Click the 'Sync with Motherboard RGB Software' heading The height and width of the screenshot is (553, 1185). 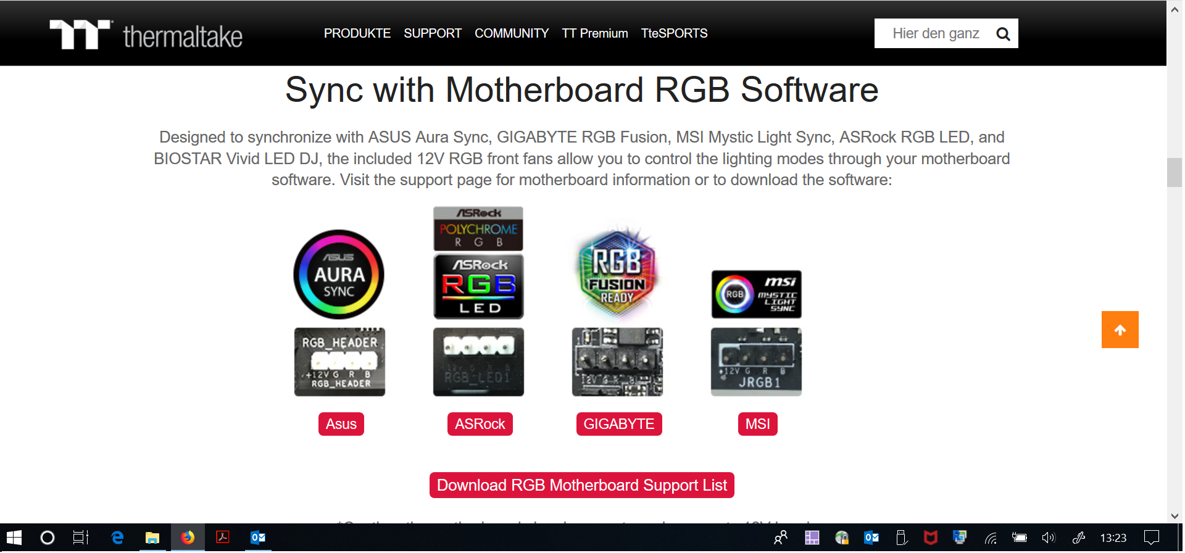[582, 90]
